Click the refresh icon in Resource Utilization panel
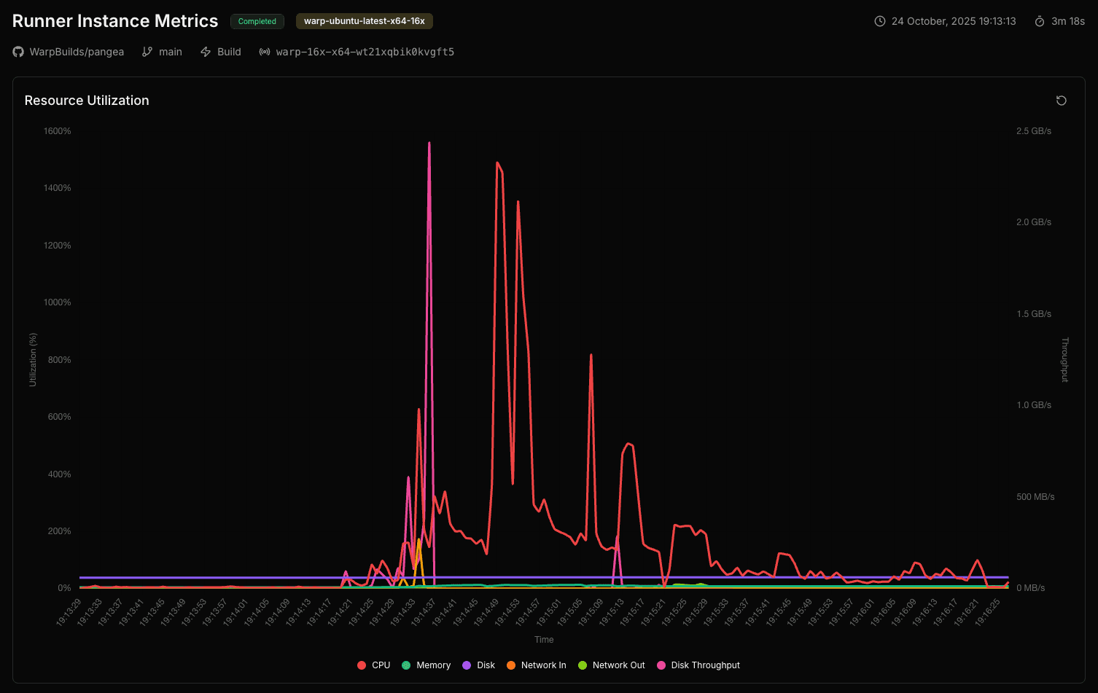 (x=1061, y=100)
